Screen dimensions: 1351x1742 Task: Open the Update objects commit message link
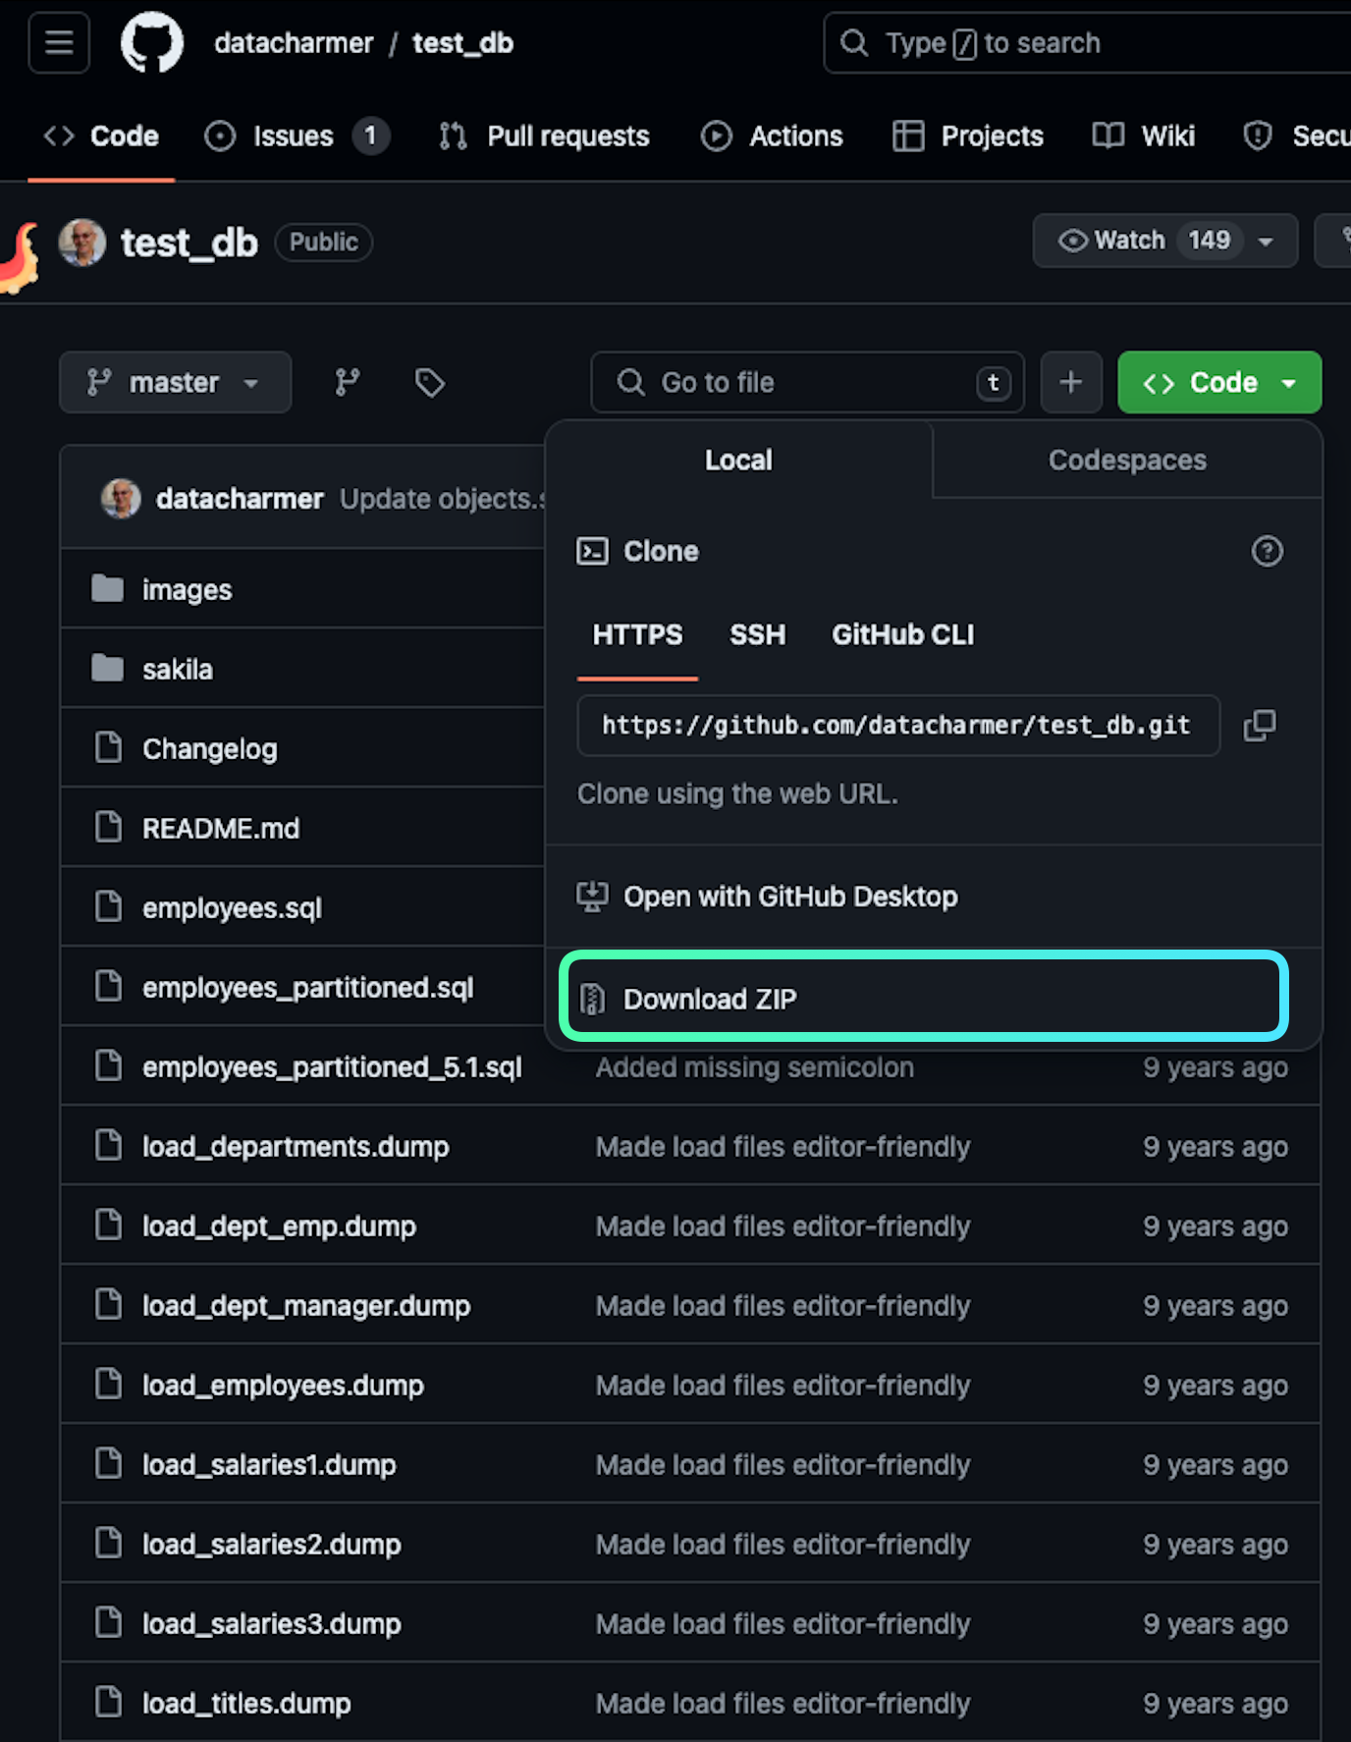point(442,499)
